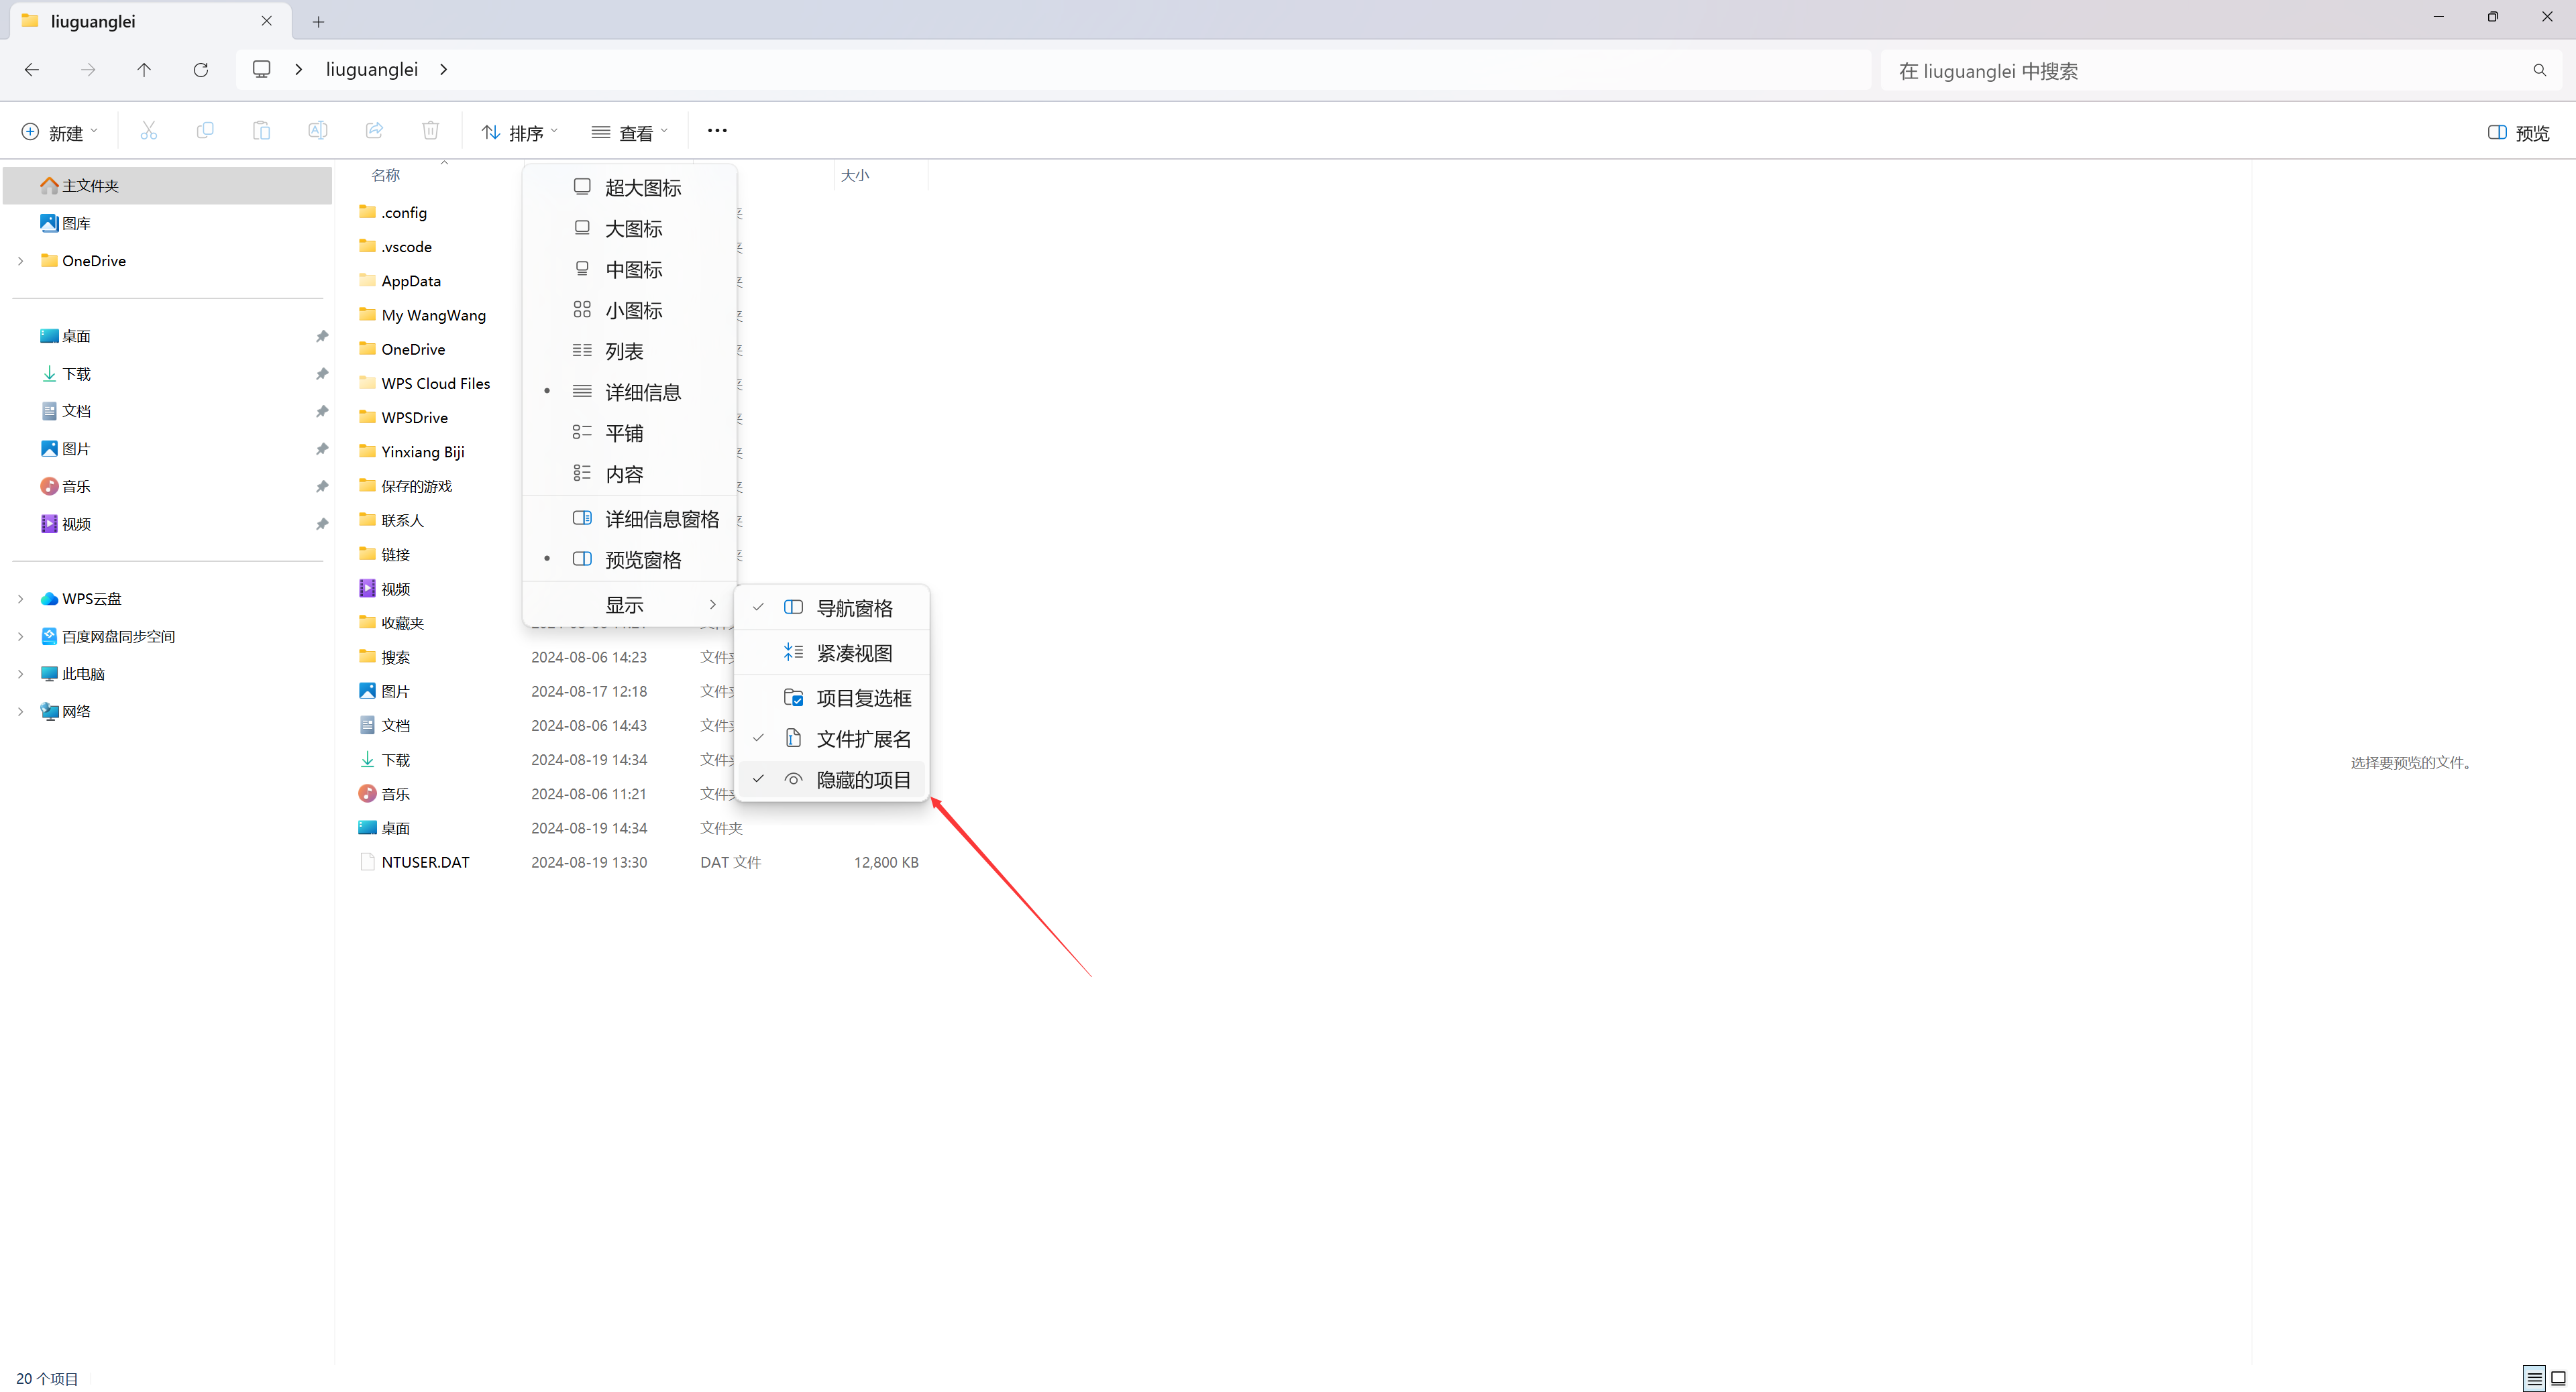Expand the 此电脑 tree node
The image size is (2576, 1392).
coord(21,673)
